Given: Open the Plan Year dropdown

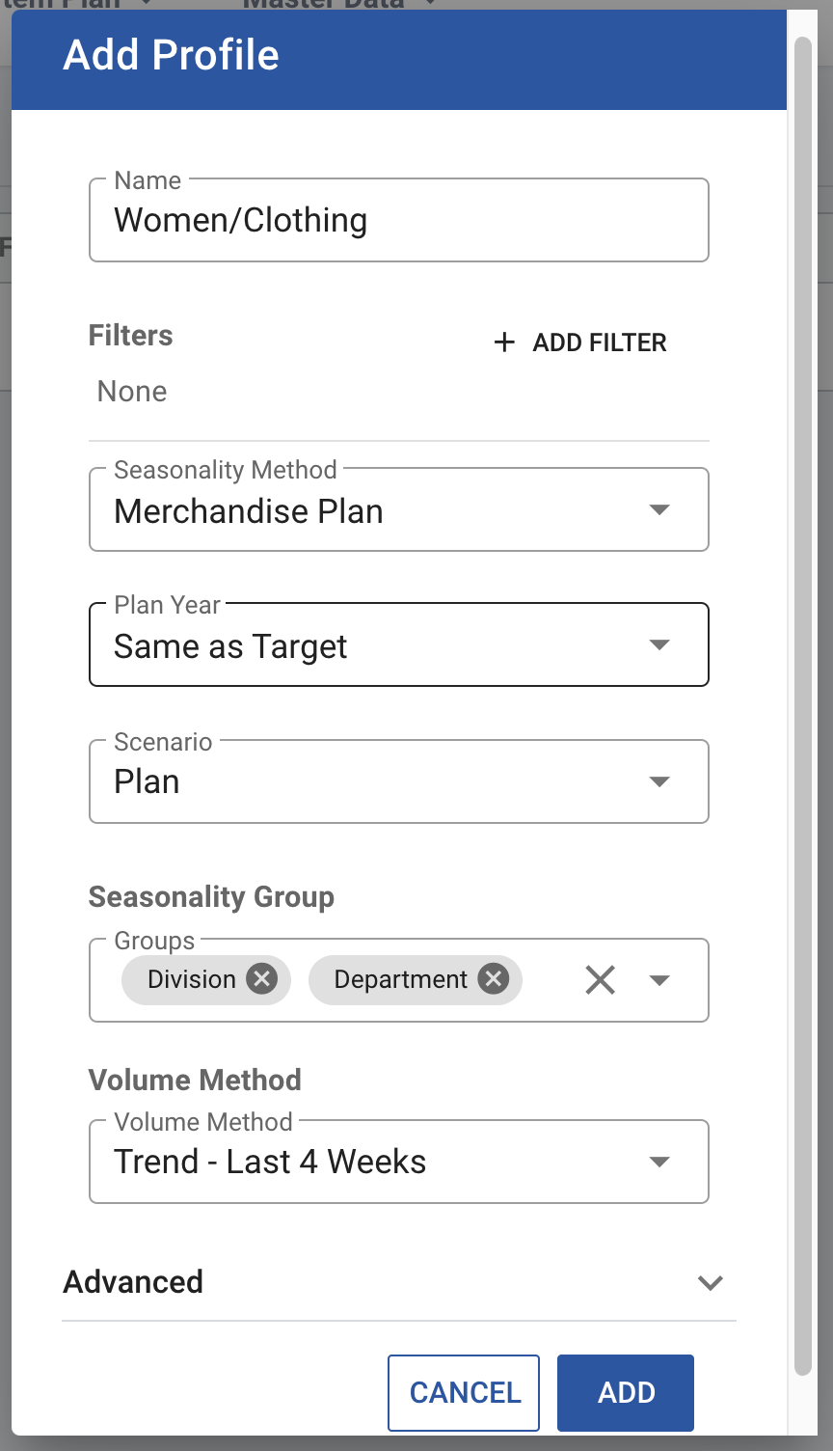Looking at the screenshot, I should point(399,644).
